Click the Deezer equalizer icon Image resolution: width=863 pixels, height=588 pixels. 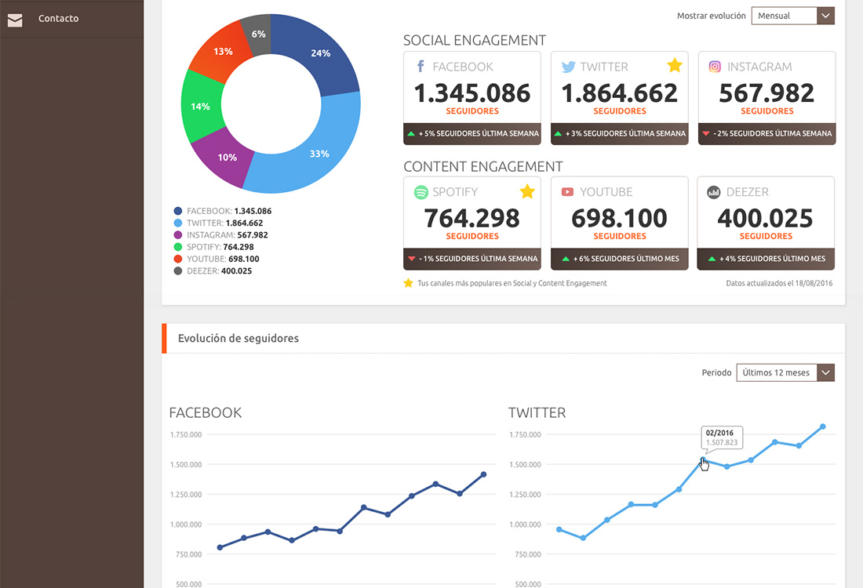tap(714, 192)
